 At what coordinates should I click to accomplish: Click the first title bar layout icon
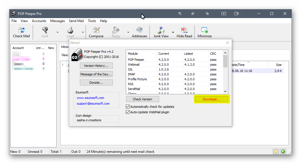pos(180,13)
